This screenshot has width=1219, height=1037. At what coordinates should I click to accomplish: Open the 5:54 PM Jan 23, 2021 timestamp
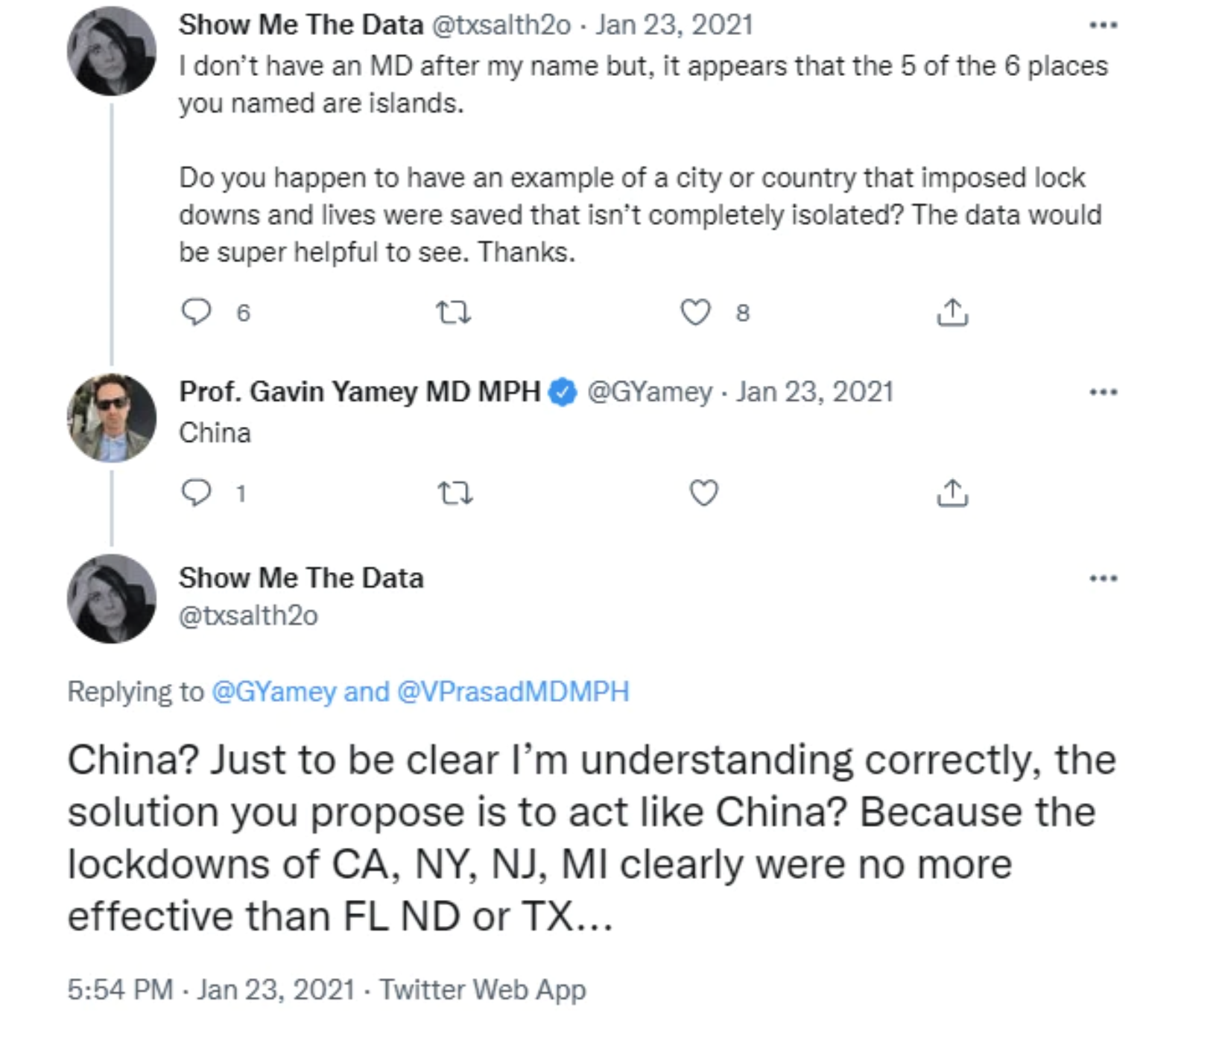point(211,989)
